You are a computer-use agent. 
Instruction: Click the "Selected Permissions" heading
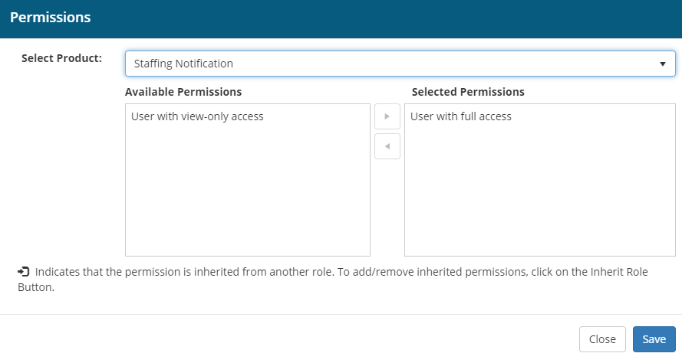pyautogui.click(x=468, y=92)
